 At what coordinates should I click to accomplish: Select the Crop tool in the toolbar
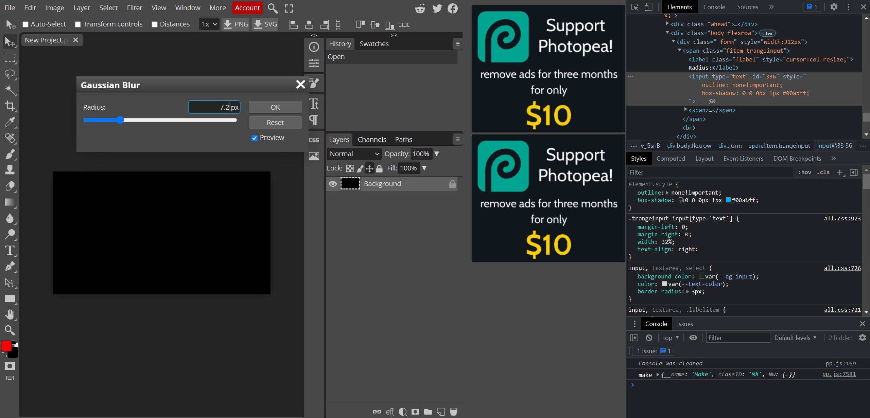click(10, 106)
